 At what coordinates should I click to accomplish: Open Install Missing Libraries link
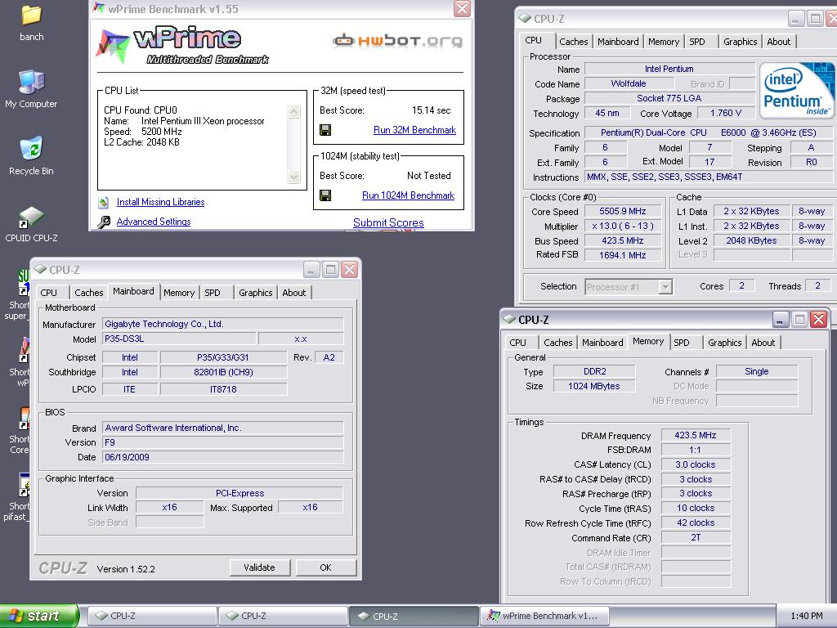point(161,202)
